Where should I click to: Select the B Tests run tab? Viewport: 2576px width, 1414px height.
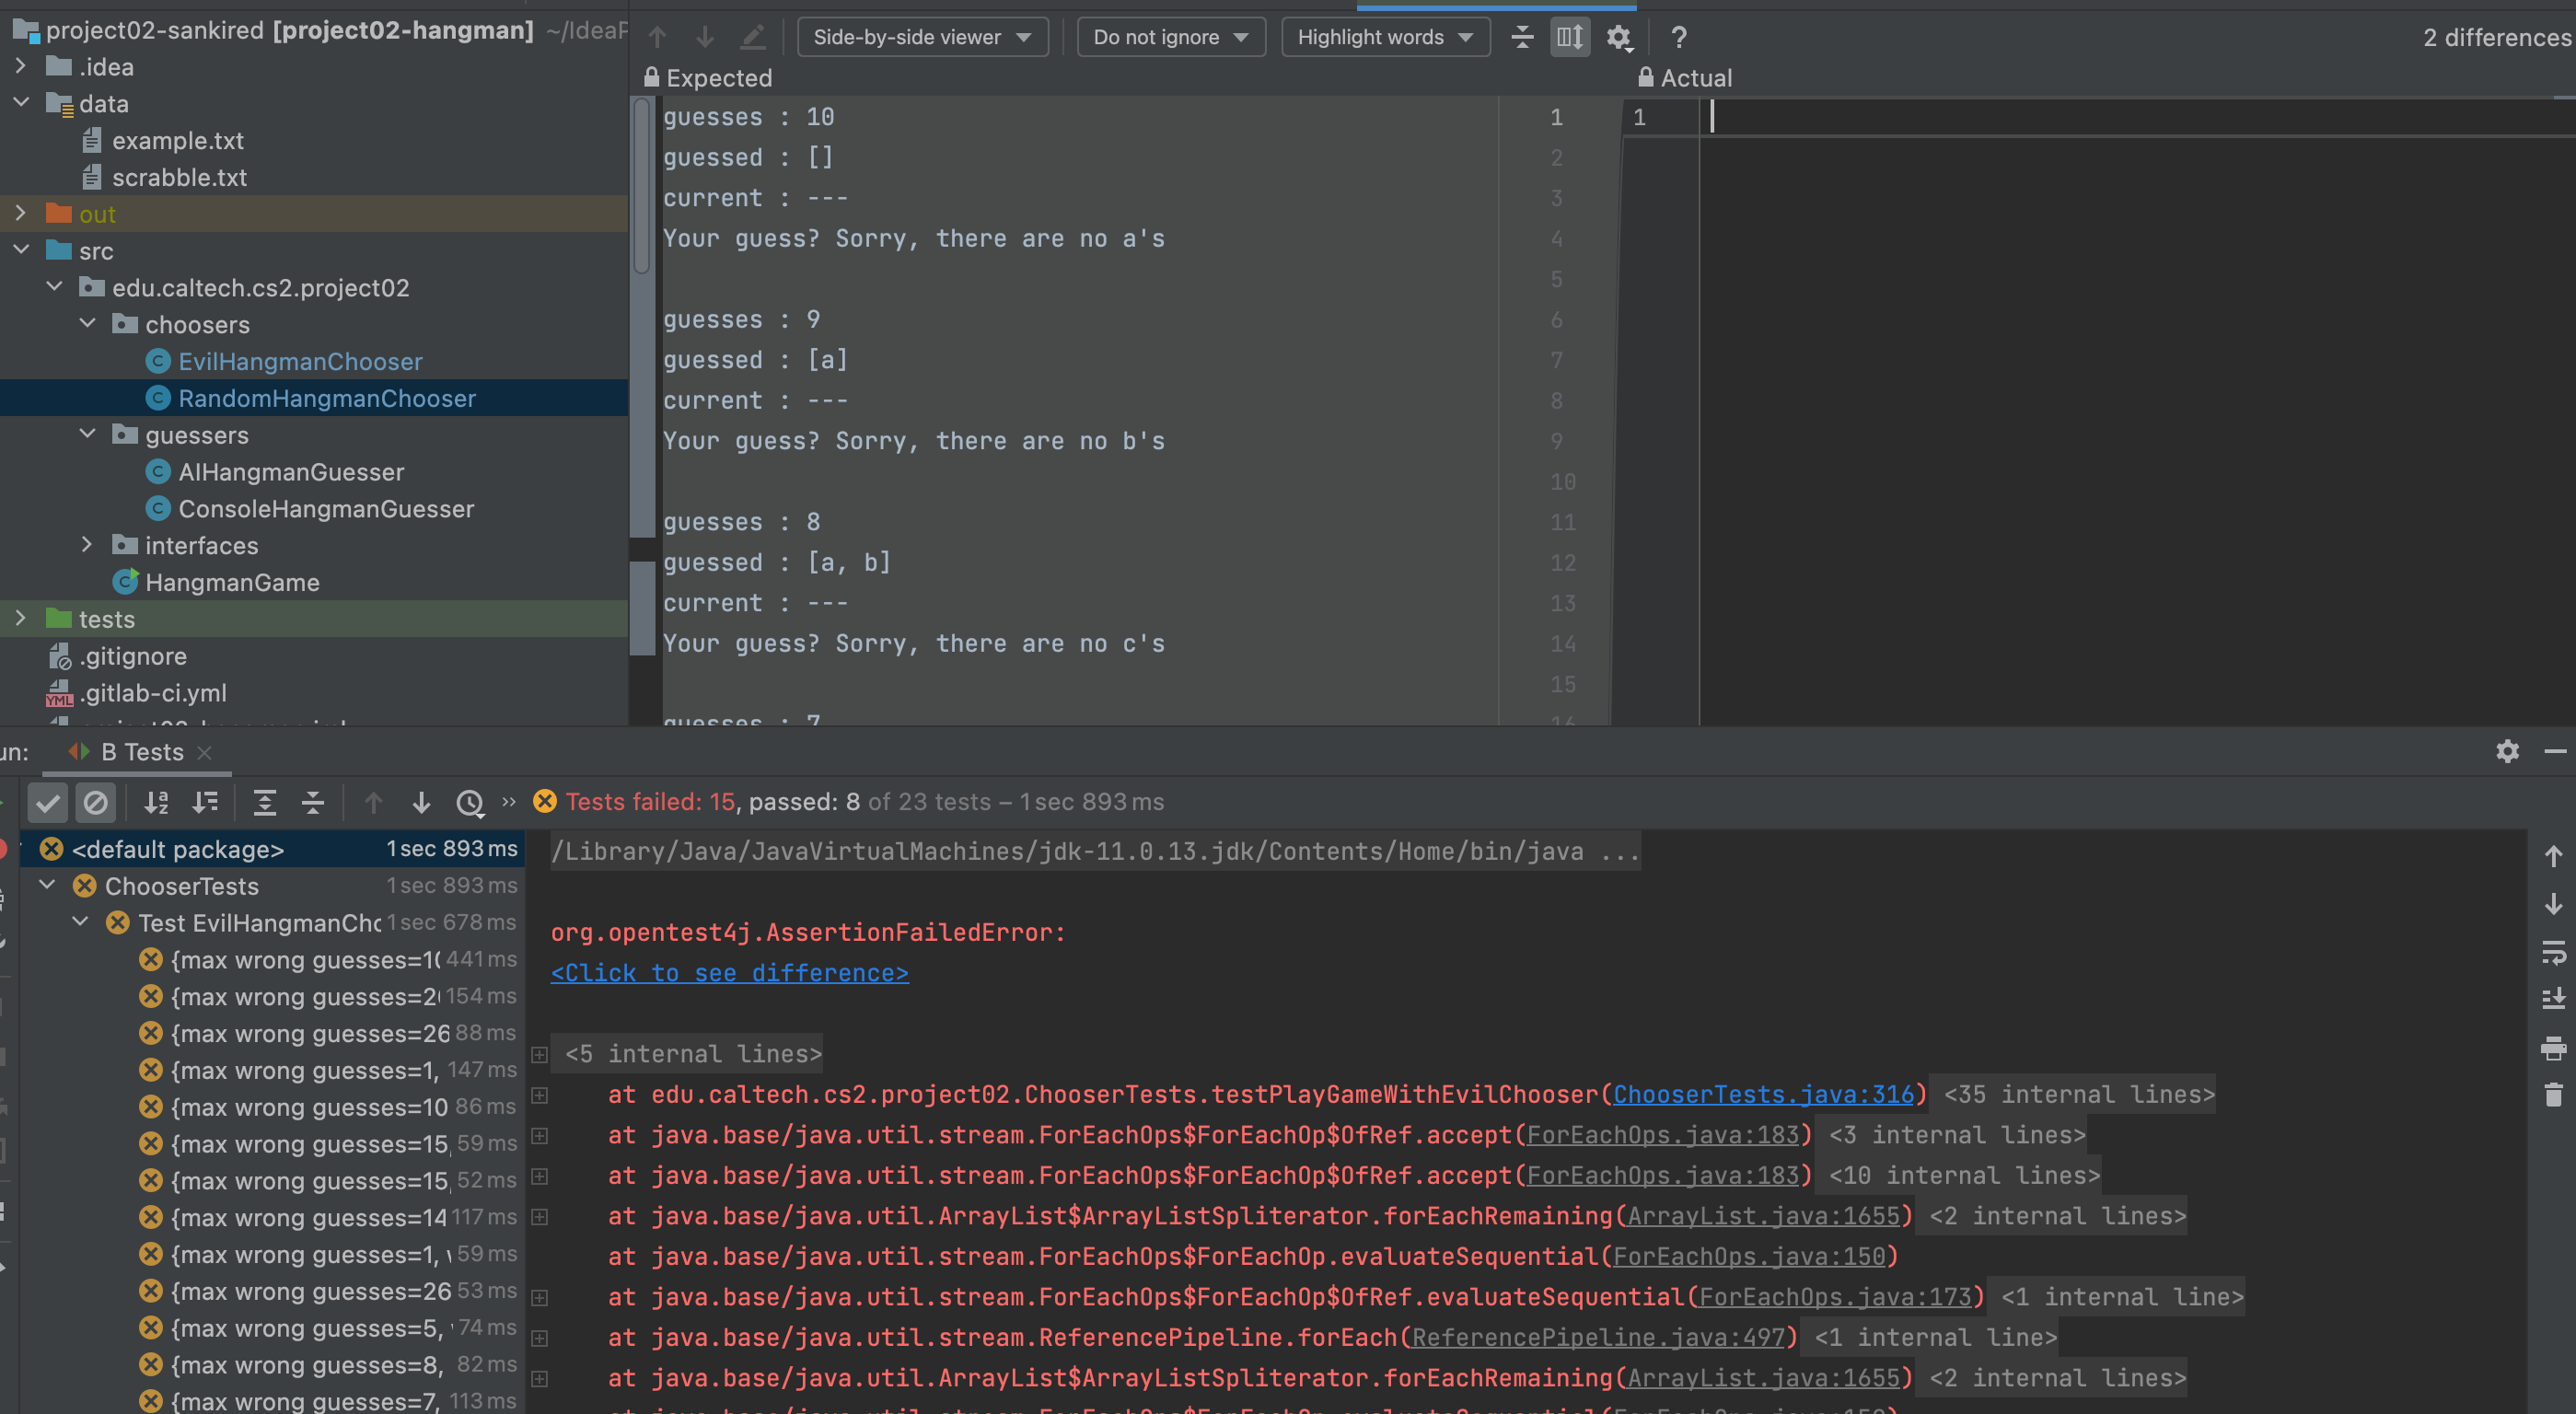141,752
